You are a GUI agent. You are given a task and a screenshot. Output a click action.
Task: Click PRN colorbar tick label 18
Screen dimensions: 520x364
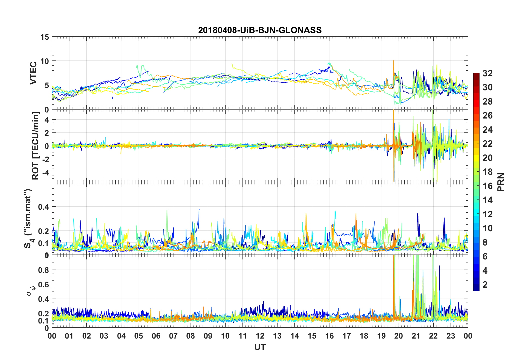487,172
